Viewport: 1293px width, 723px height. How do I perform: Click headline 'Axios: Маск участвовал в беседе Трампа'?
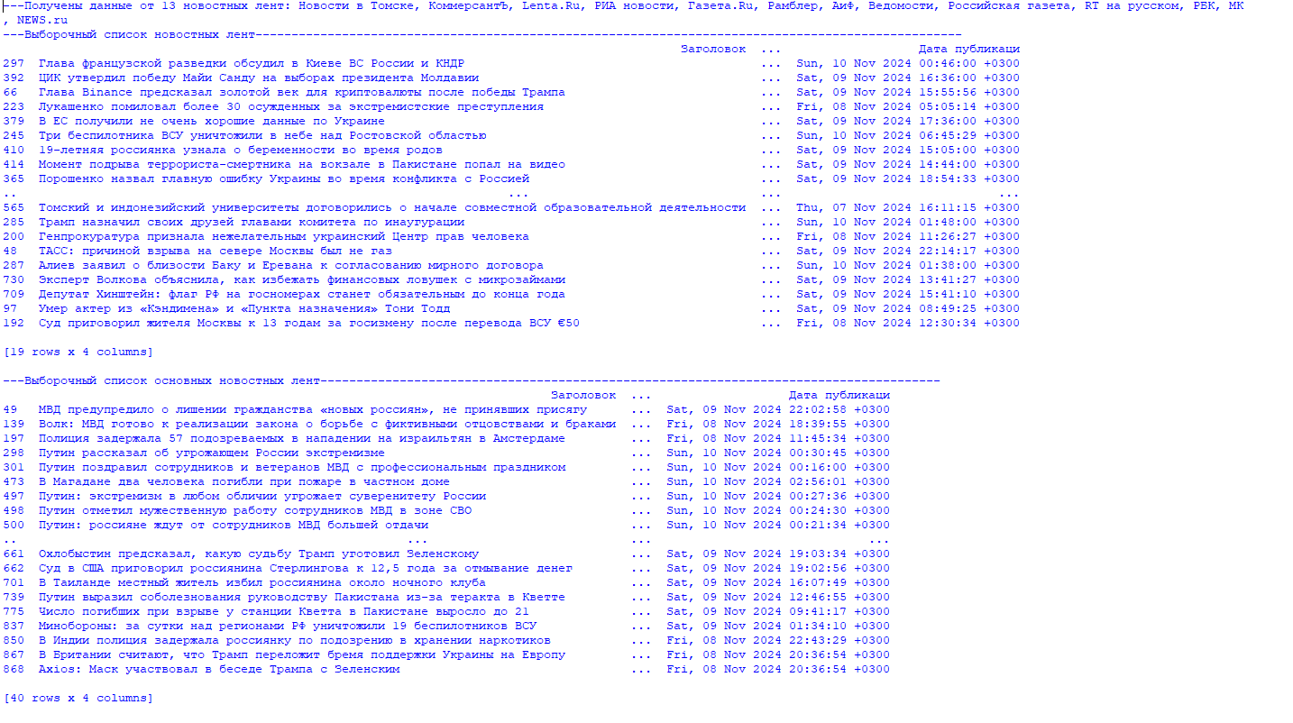point(219,669)
